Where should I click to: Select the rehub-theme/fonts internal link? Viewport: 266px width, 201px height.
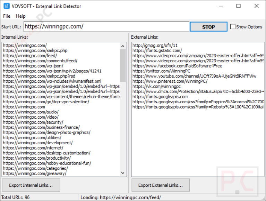pos(61,97)
